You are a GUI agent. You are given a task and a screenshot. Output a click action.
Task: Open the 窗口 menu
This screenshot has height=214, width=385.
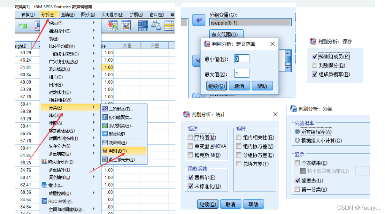tap(157, 14)
